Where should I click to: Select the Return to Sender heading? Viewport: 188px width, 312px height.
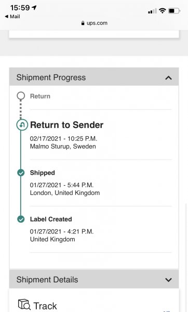(x=66, y=125)
